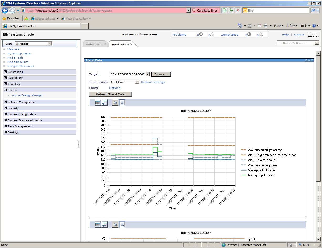Open the My Startup Pages link
Screen dimensions: 322x248
click(19, 54)
